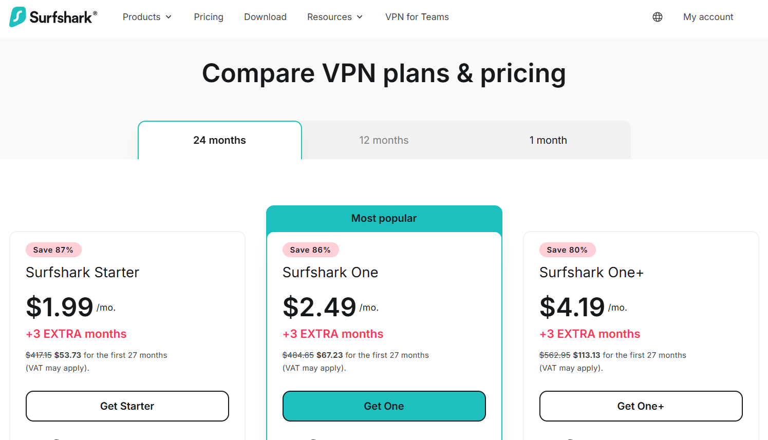The image size is (768, 440).
Task: Click the teal Get One button
Action: tap(384, 406)
